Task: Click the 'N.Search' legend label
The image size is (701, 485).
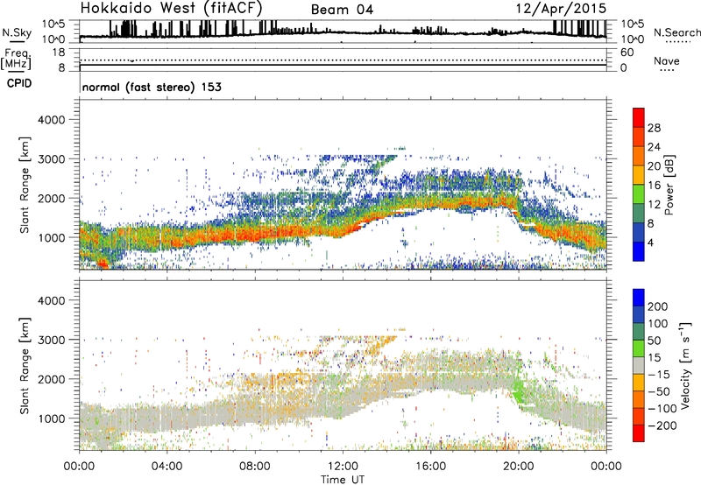Action: pos(676,32)
